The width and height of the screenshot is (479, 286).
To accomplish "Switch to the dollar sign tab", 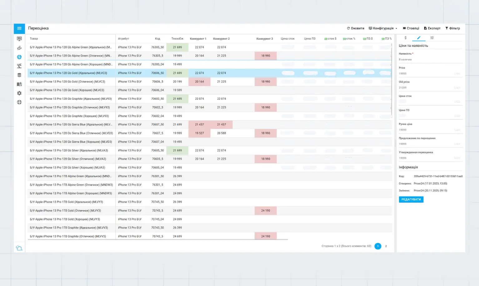I will point(405,38).
